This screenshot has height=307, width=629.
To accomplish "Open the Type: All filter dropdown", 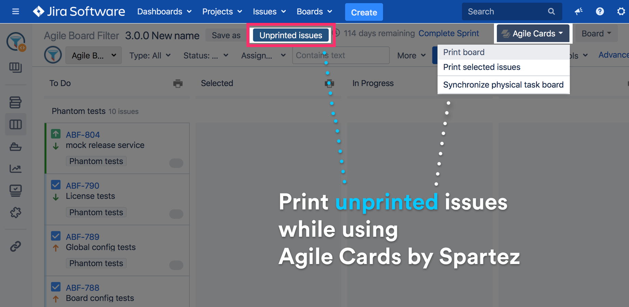I will [x=150, y=55].
